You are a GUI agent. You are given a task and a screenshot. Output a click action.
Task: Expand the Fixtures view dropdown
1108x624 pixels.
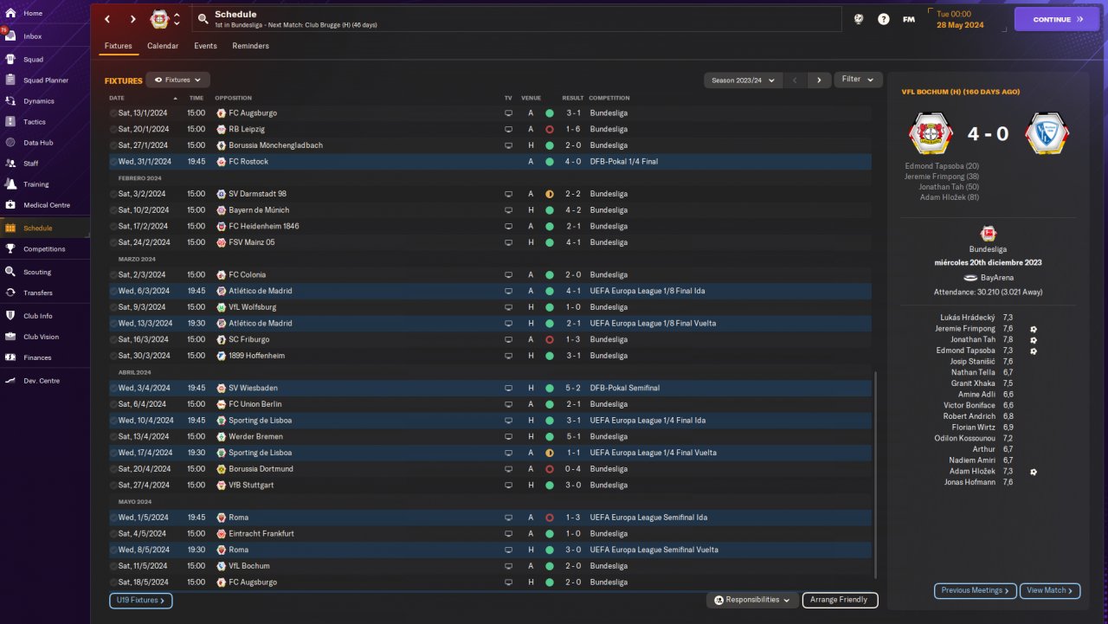tap(177, 80)
